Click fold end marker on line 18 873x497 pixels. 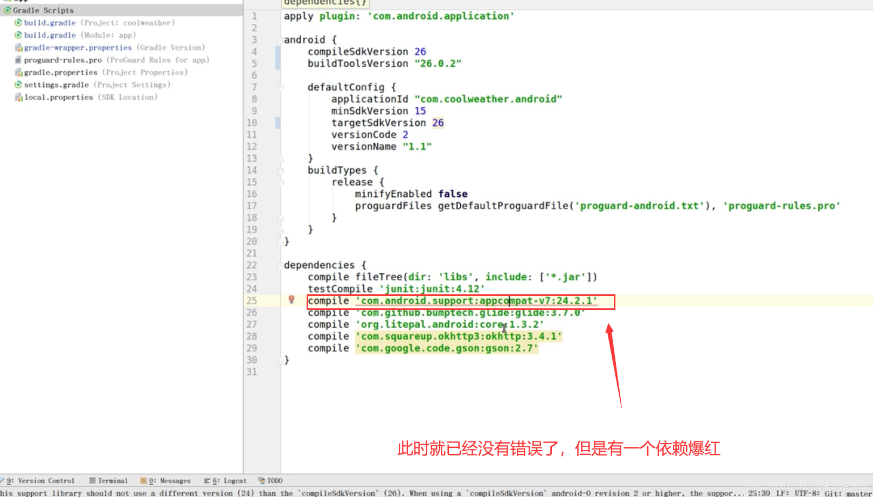tap(280, 218)
